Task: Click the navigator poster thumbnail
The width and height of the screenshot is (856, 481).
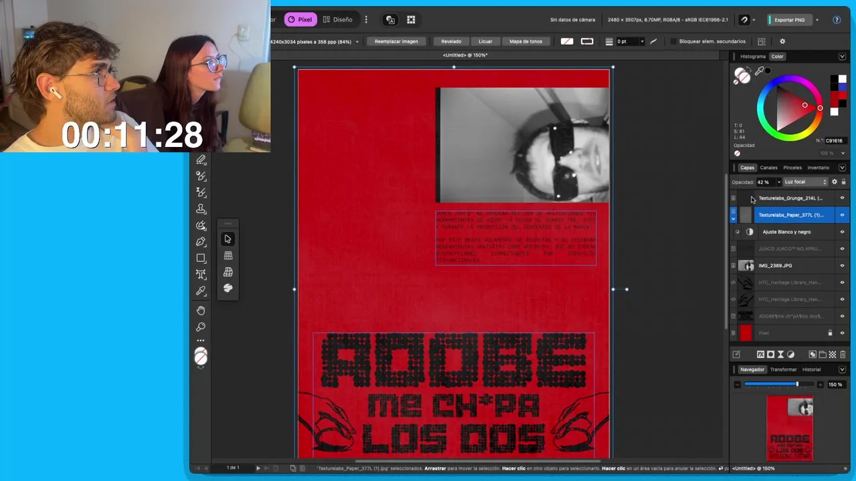Action: click(790, 428)
